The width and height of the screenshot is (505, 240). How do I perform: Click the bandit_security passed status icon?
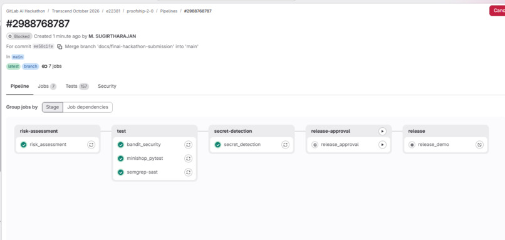(x=121, y=145)
